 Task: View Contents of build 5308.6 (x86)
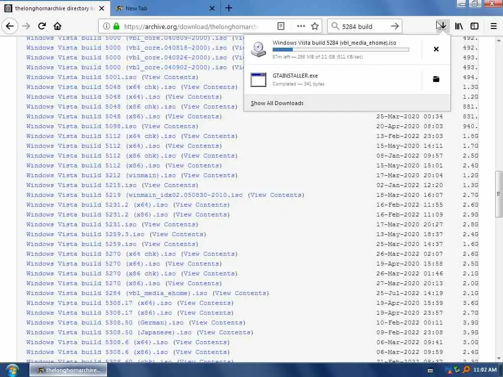[x=201, y=352]
